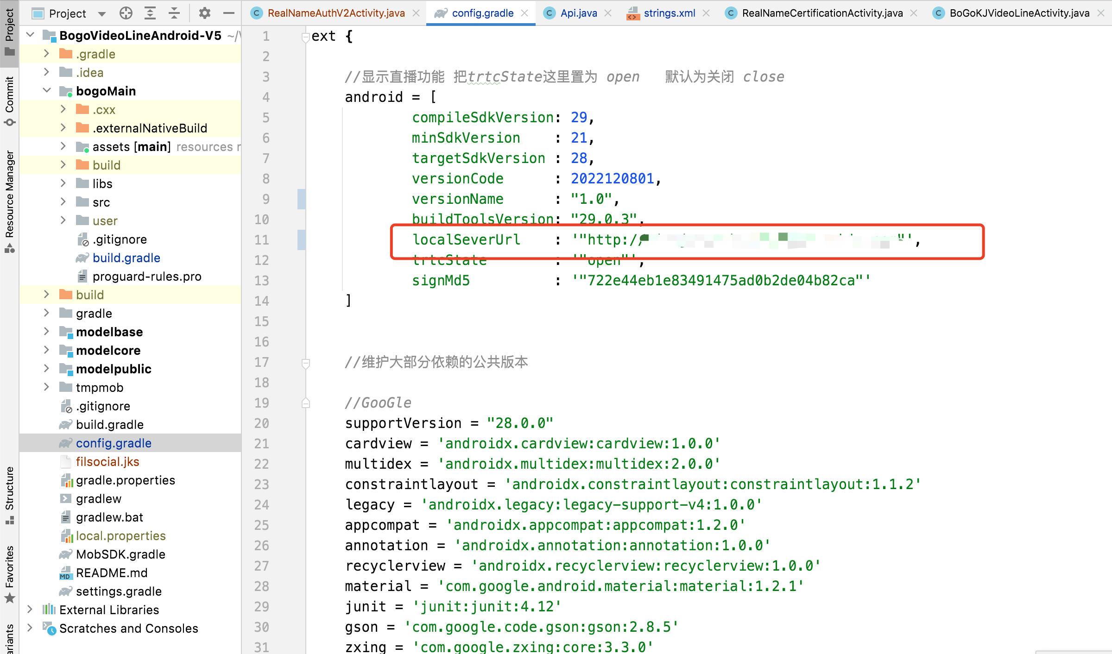The width and height of the screenshot is (1112, 654).
Task: Switch to the Api.java tab
Action: [578, 13]
